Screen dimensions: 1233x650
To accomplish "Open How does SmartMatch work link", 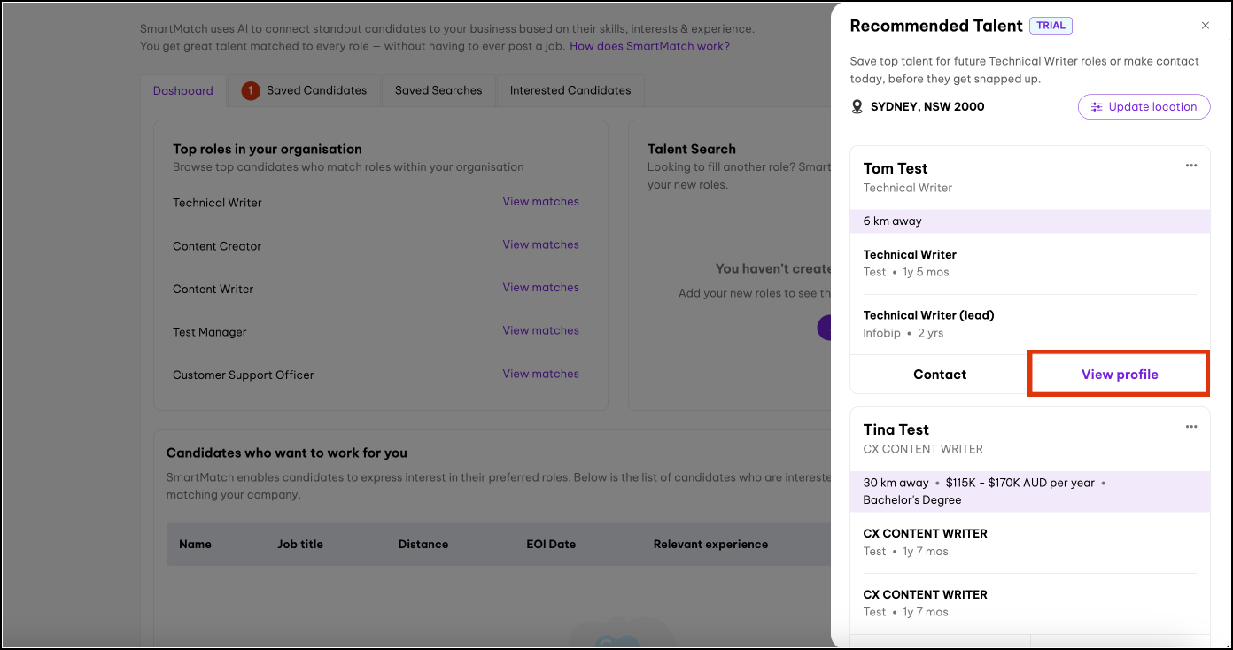I will coord(649,45).
